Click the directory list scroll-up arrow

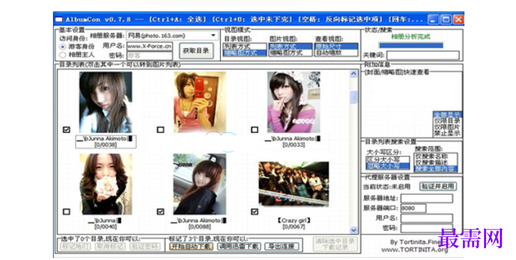click(354, 74)
